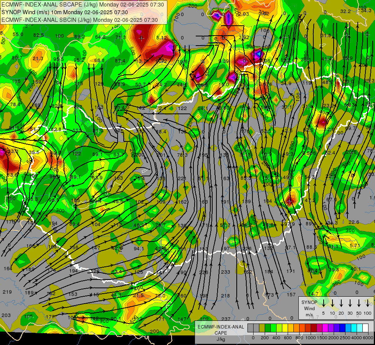
Task: Click the map value '173'
Action: click(269, 295)
